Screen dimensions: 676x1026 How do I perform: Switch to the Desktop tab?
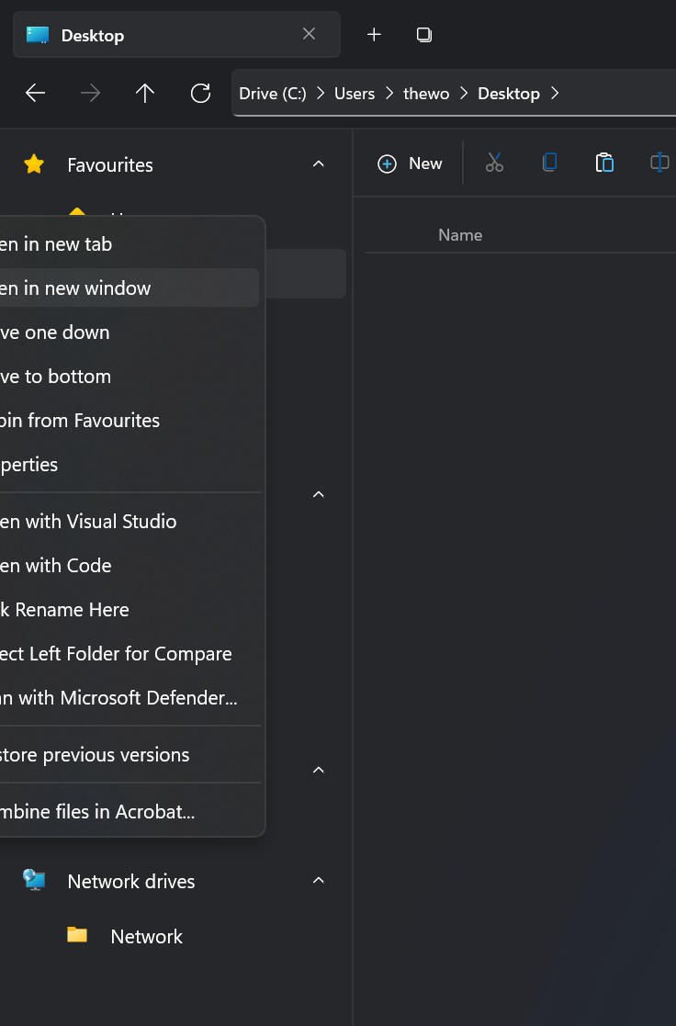coord(92,35)
